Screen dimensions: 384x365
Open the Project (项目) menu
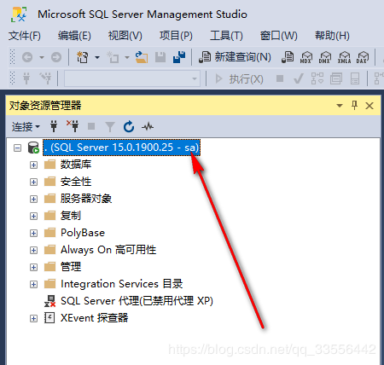coord(176,36)
